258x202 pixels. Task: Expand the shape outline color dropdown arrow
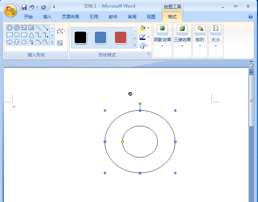pyautogui.click(x=148, y=37)
